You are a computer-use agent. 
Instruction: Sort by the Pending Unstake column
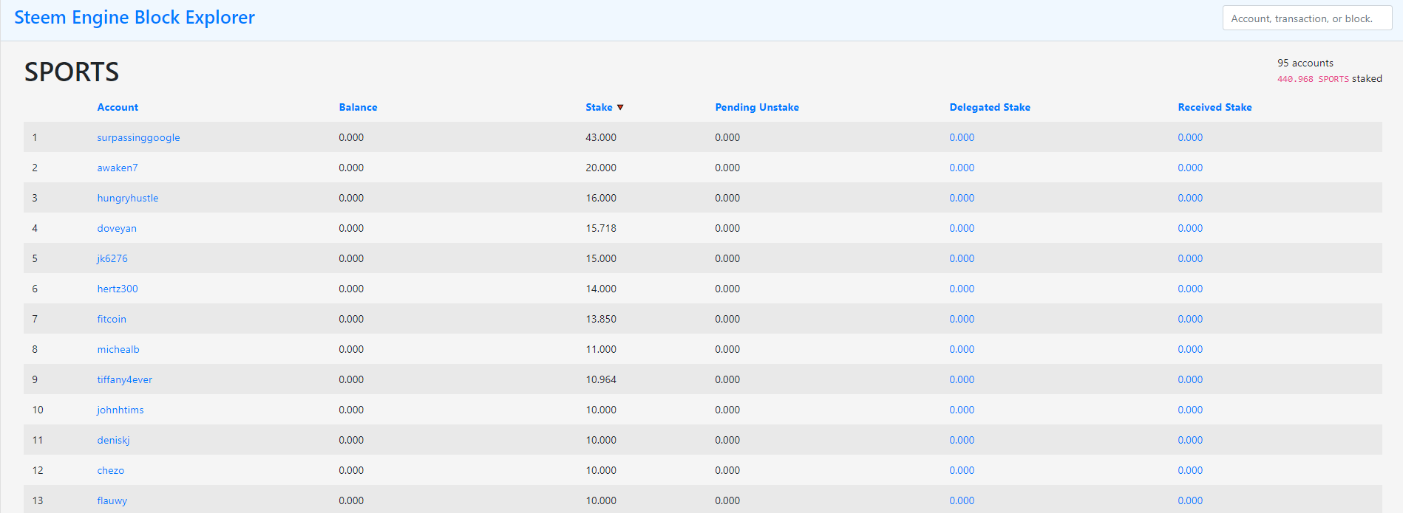click(757, 107)
